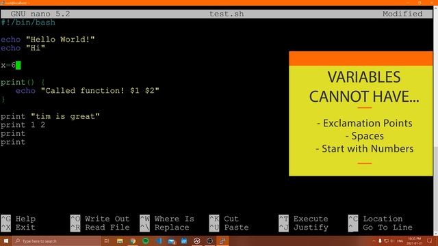Click the Modified status indicator

402,14
